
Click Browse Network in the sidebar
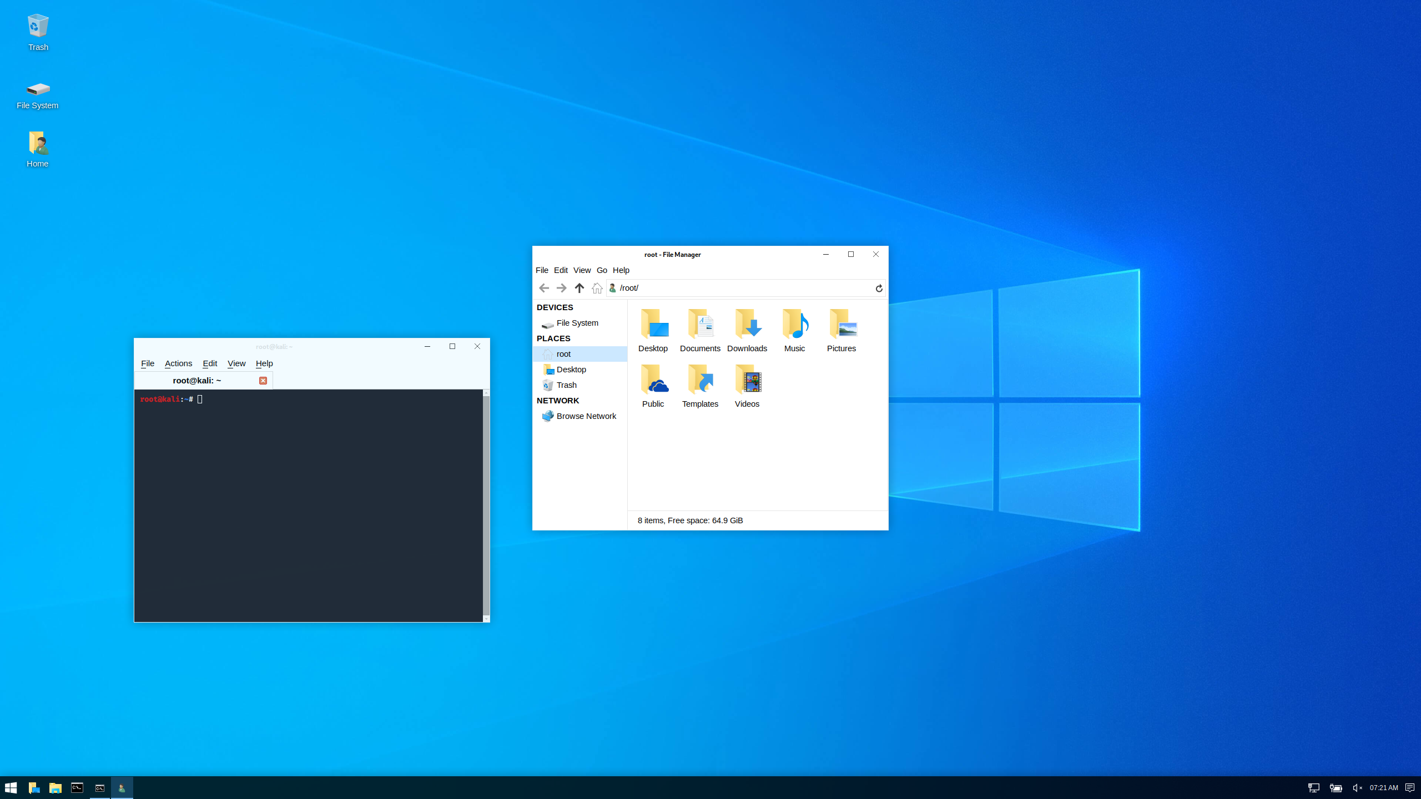[x=586, y=416]
